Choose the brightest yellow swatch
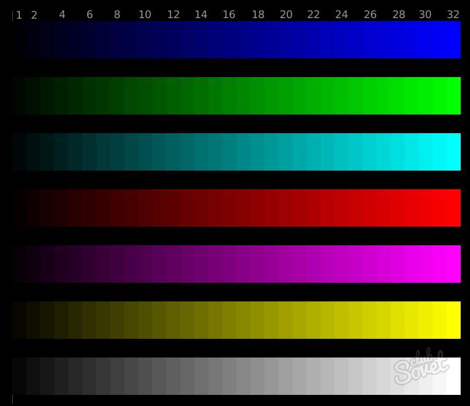Screen dimensions: 470x406 (x=454, y=320)
